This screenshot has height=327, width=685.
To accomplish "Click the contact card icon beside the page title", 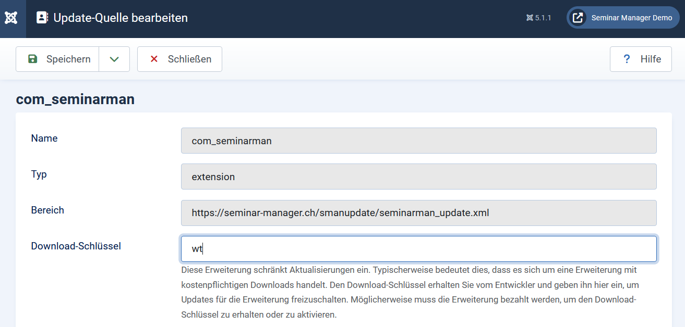I will (41, 17).
